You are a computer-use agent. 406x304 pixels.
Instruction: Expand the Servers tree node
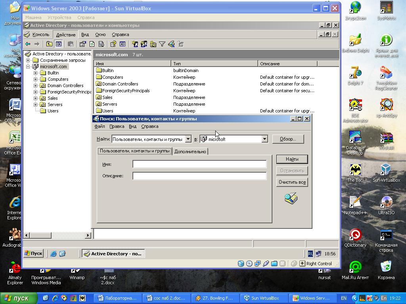click(35, 104)
